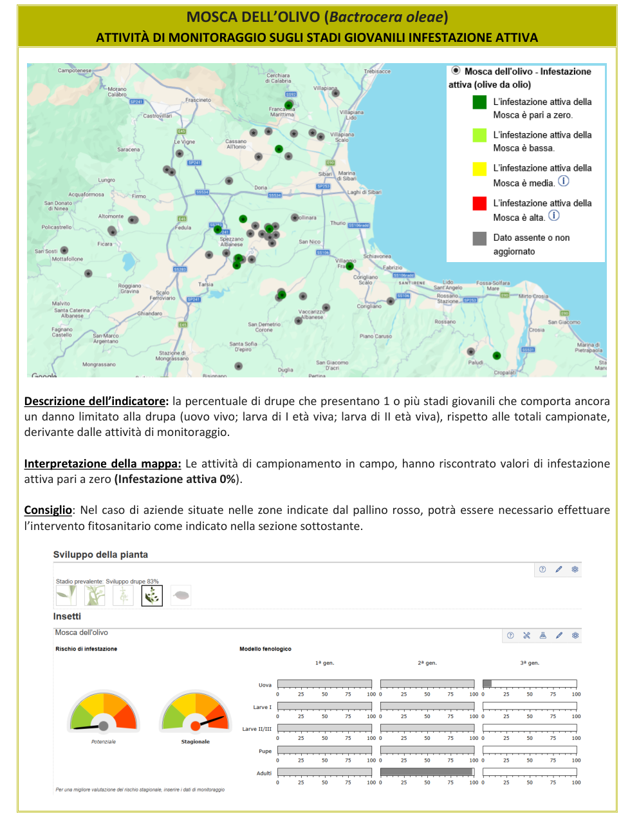Click Uova progress bar for 3ª gen.

(530, 684)
